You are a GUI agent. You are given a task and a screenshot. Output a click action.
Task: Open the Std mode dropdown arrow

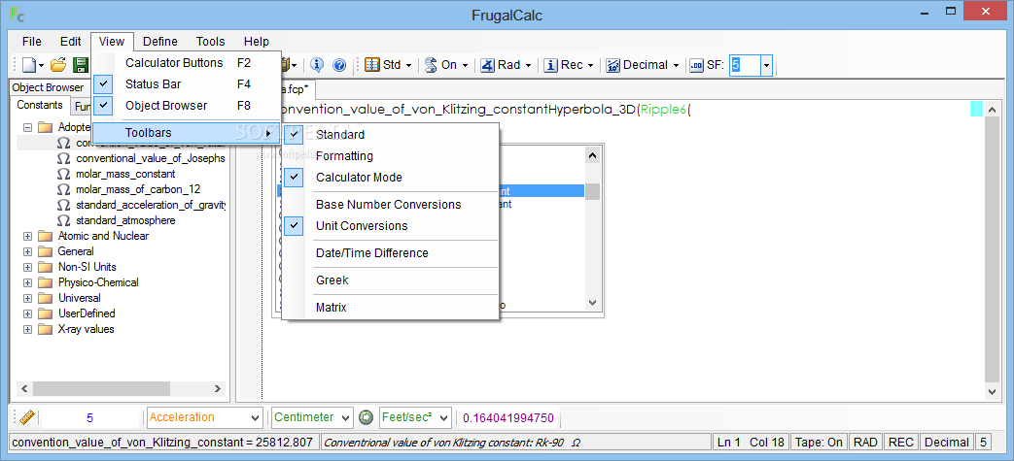408,65
